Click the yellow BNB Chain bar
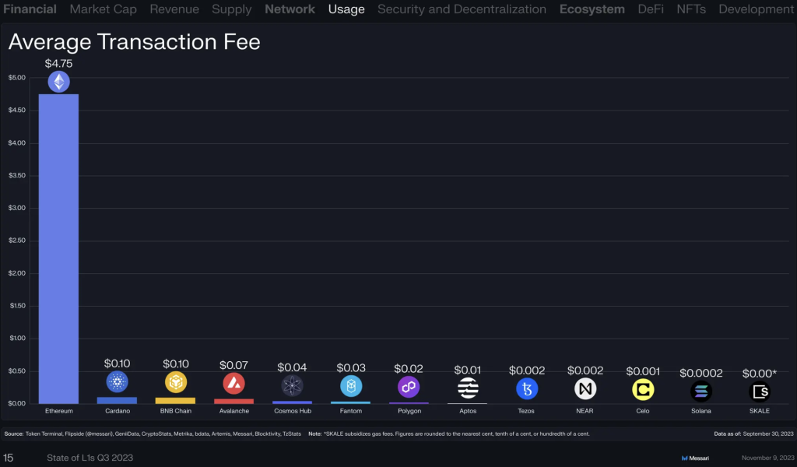 coord(175,400)
